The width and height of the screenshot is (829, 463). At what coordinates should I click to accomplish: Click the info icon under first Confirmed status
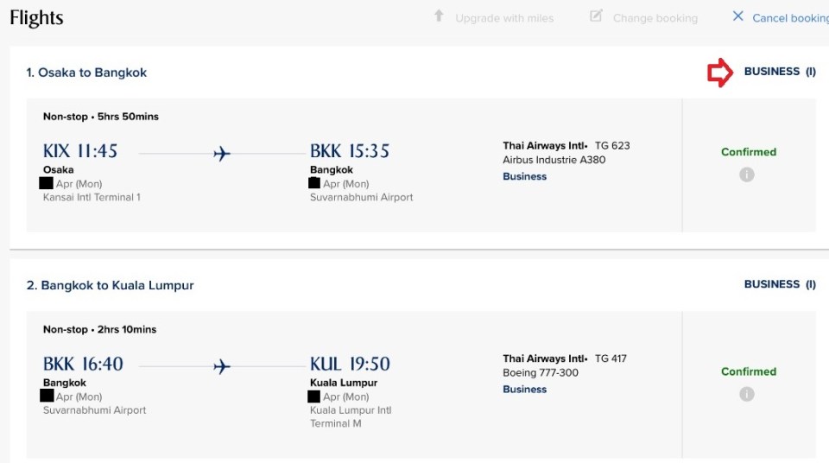click(747, 174)
